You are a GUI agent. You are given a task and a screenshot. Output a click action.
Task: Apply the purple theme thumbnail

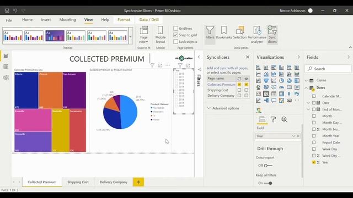[55, 36]
